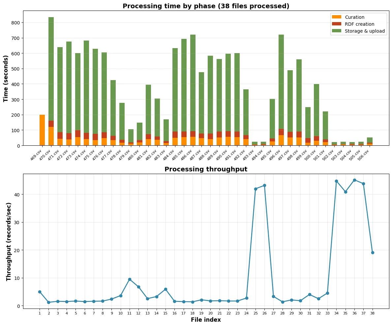This screenshot has height=326, width=392.
Task: Click the data point at file index 25
Action: tap(256, 189)
